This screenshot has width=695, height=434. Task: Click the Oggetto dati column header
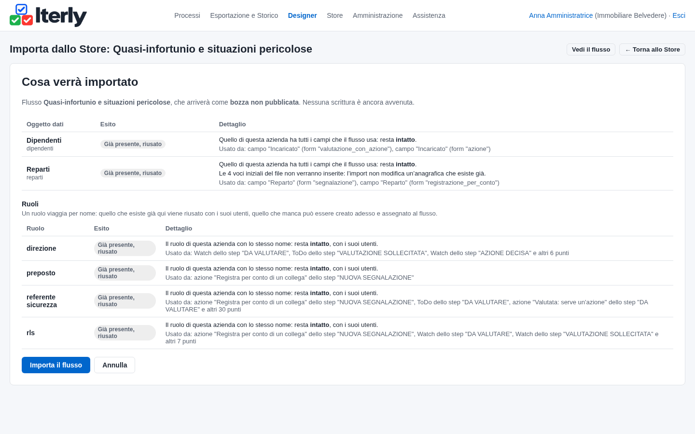[x=45, y=124]
